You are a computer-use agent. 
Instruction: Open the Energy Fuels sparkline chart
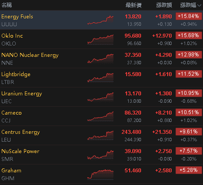tap(100, 20)
